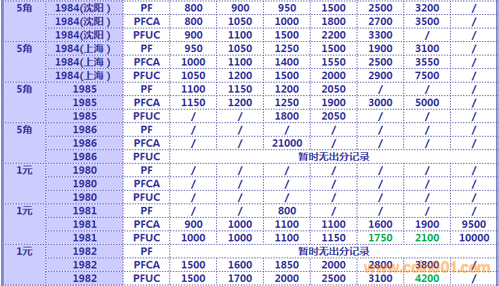
Task: Click the 5000 cell in 1985 PFCA row
Action: point(426,103)
